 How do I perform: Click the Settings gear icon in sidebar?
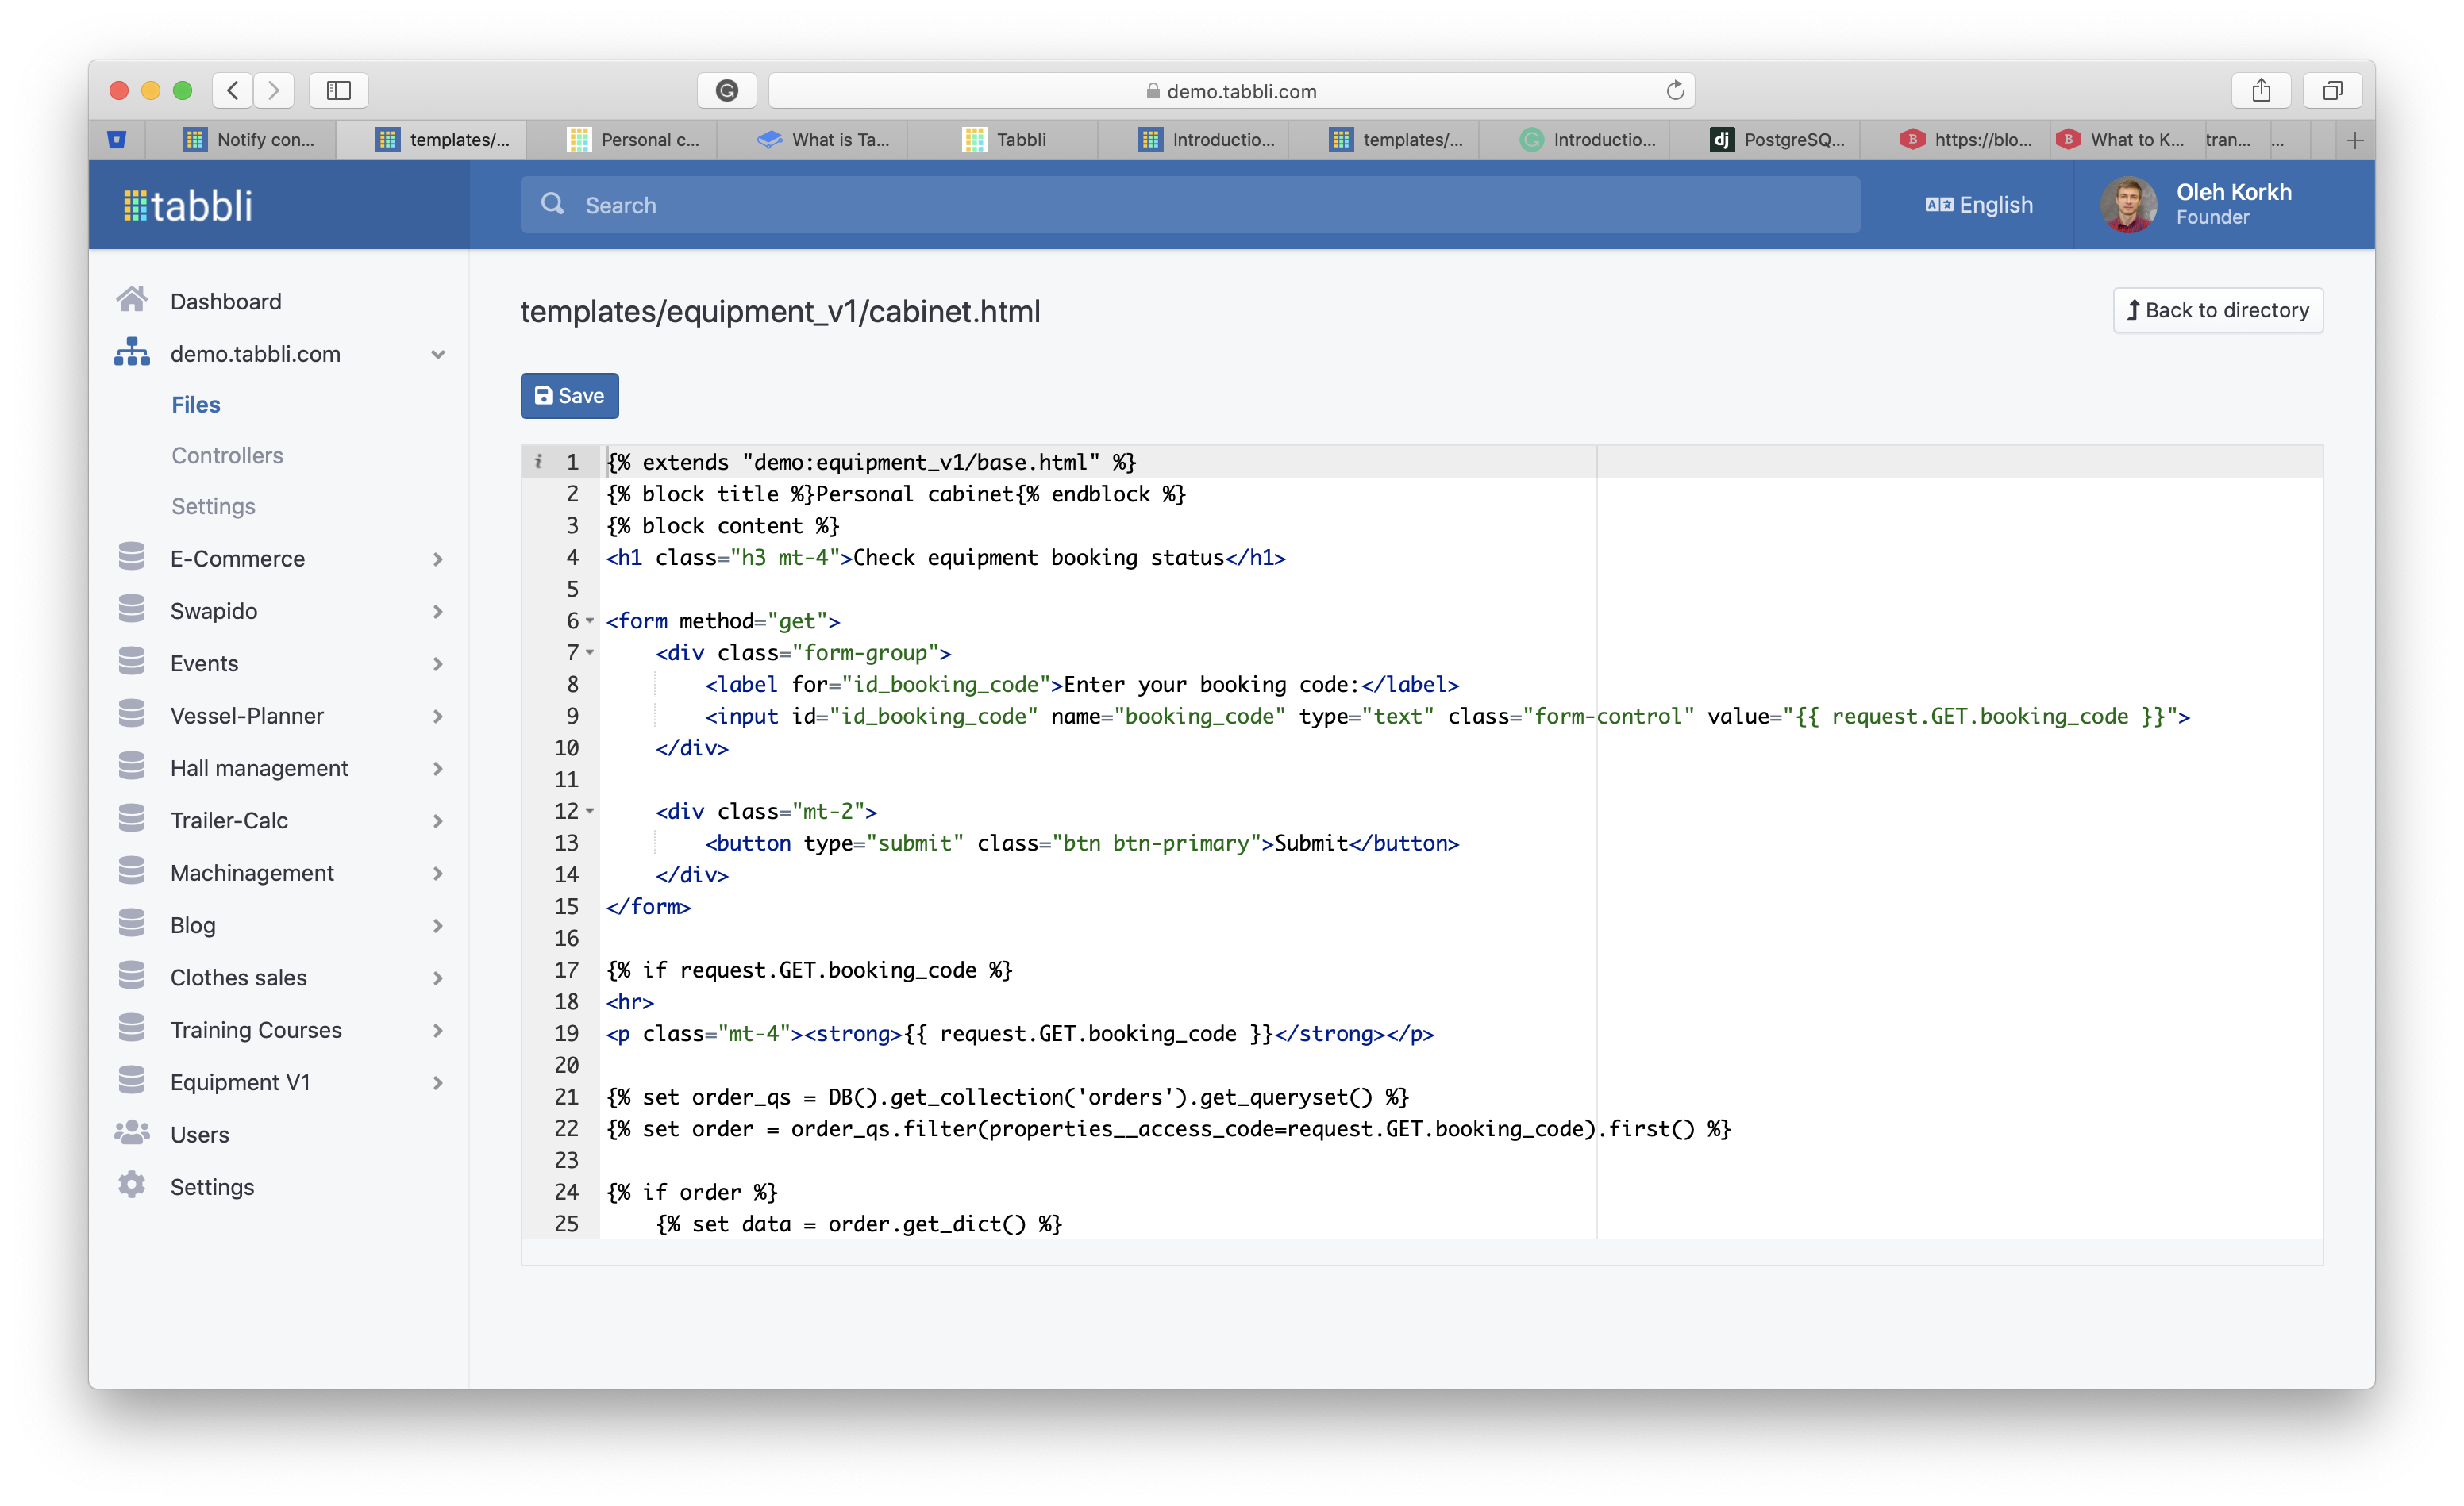click(x=131, y=1186)
